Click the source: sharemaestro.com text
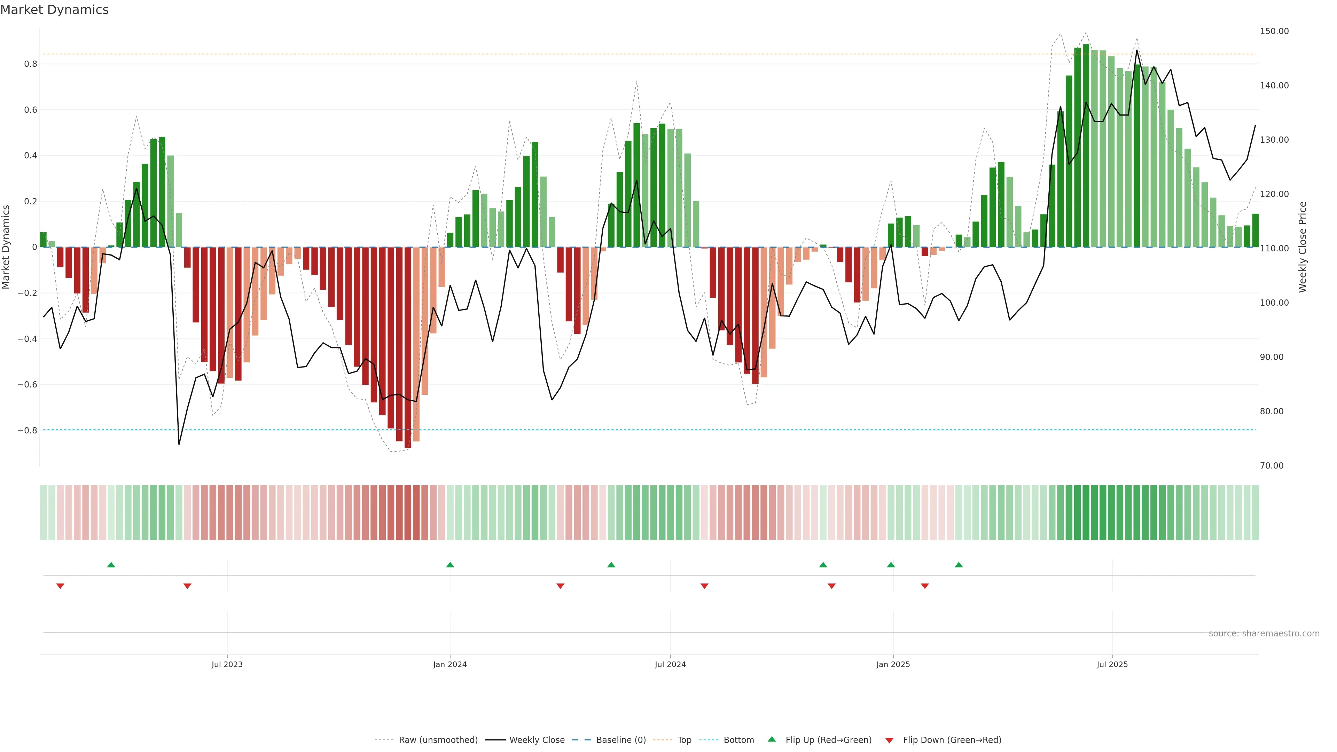 (1264, 634)
